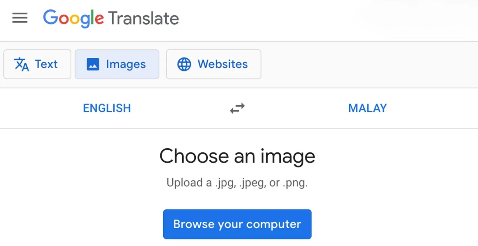Image resolution: width=478 pixels, height=246 pixels.
Task: Click the .jpg format in upload hint
Action: point(225,183)
